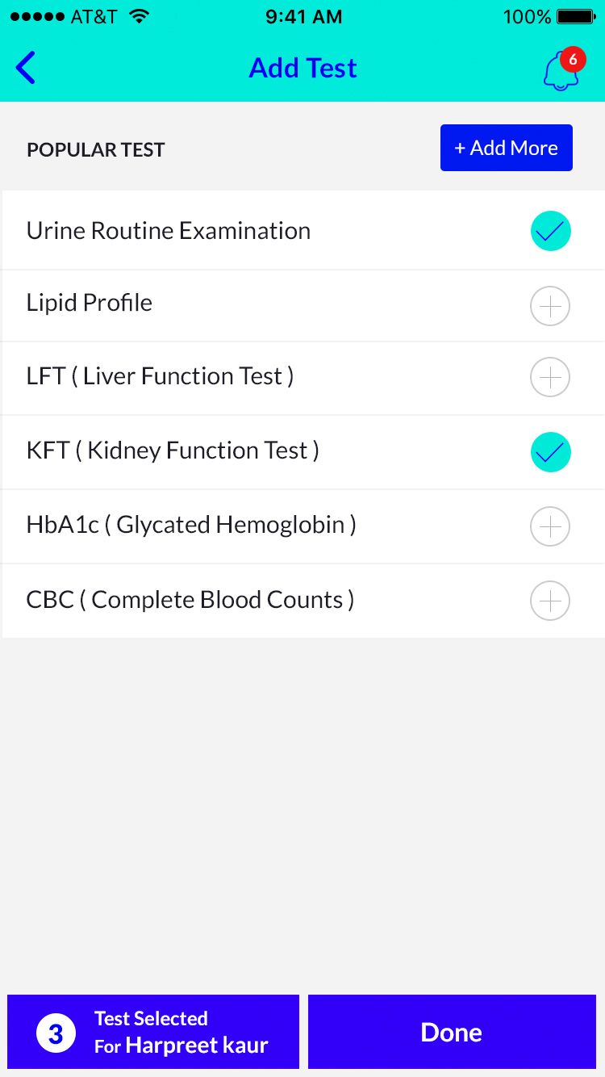Add HbA1c Glycated Hemoglobin plus icon

click(550, 527)
